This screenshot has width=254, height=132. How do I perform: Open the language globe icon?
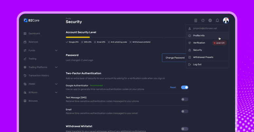[x=210, y=20]
